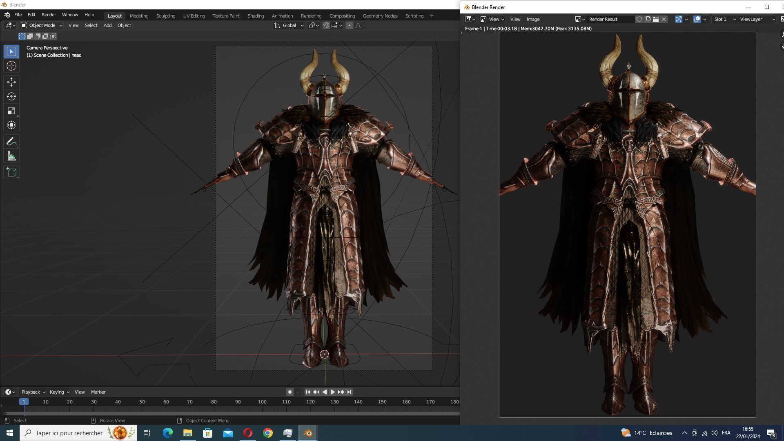The width and height of the screenshot is (784, 441).
Task: Open image file with folder icon
Action: coord(656,19)
